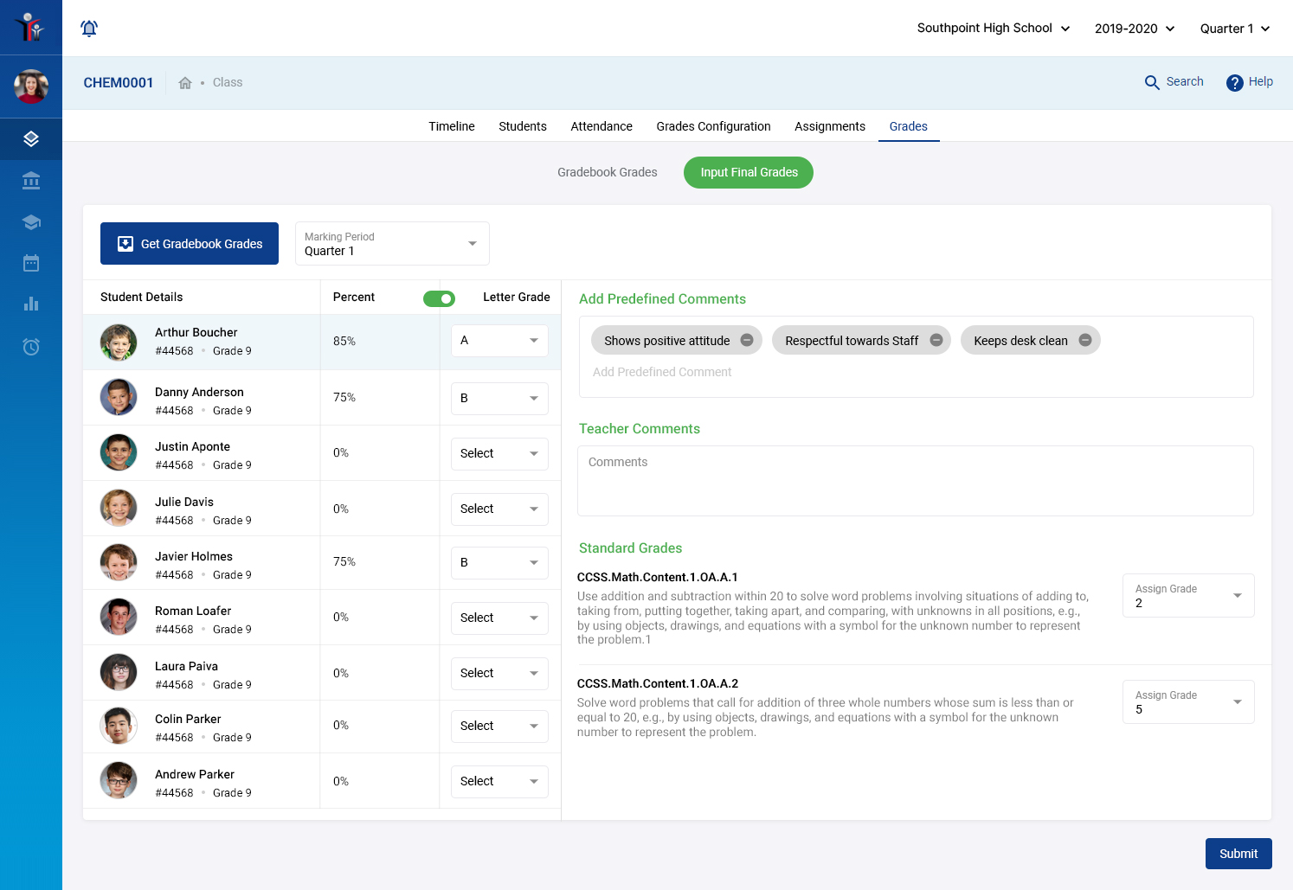
Task: Click inside the Teacher Comments field
Action: point(915,480)
